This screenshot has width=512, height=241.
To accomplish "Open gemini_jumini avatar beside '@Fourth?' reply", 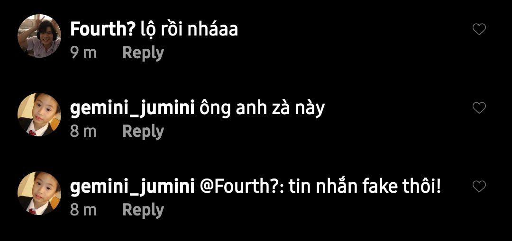I will [x=39, y=193].
